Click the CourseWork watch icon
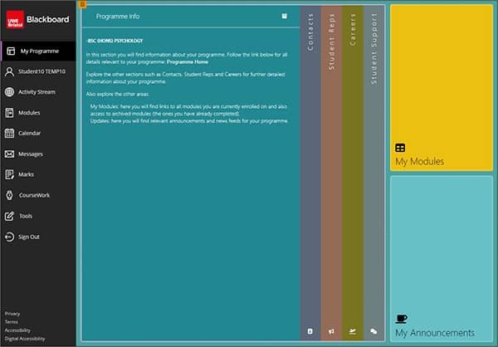This screenshot has height=347, width=498. pos(9,195)
